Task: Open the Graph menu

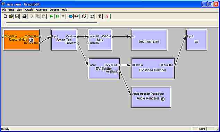Action: point(29,10)
